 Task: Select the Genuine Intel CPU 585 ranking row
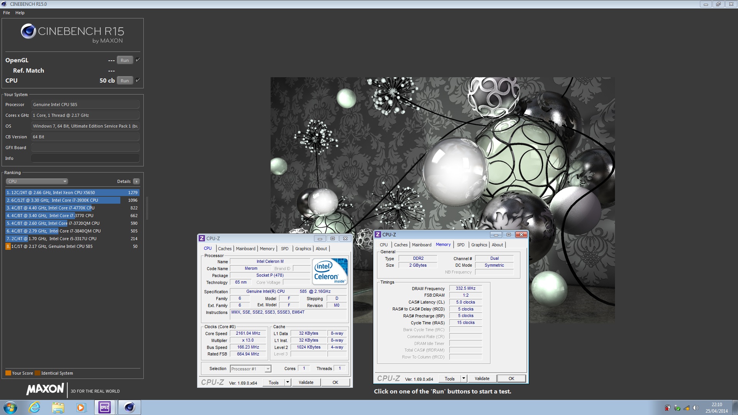tap(72, 246)
